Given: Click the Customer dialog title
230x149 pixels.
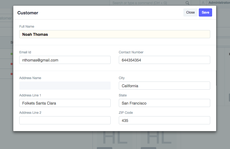Looking at the screenshot, I should coord(28,13).
